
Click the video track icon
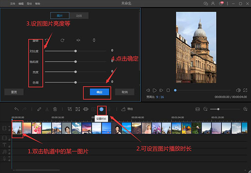4,128
